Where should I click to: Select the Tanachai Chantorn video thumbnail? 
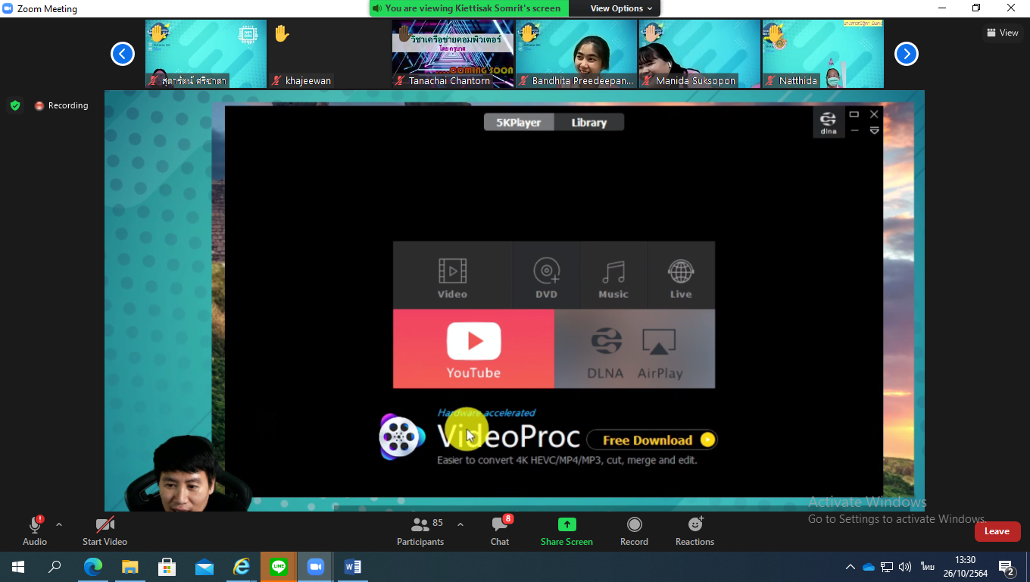point(453,54)
